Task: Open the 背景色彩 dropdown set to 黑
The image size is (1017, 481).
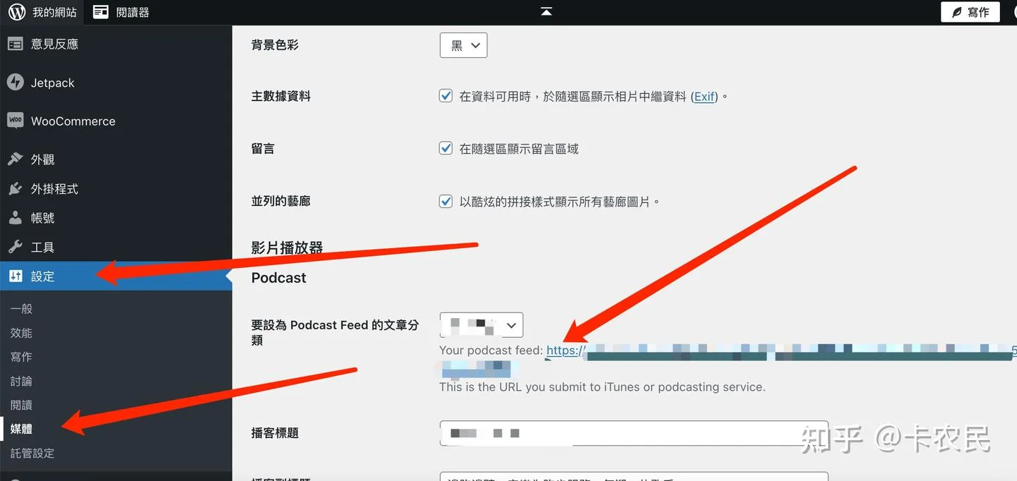Action: click(463, 45)
